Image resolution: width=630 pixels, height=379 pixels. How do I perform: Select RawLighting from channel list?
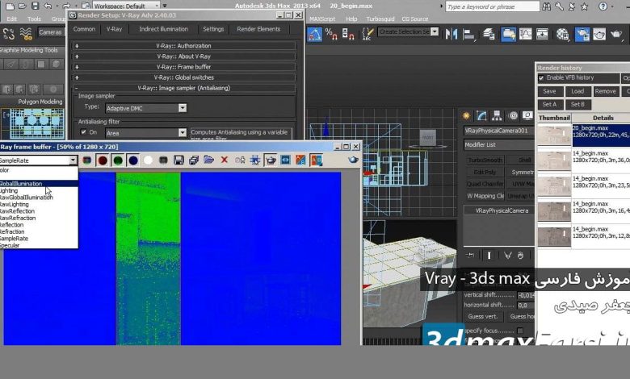pos(39,204)
